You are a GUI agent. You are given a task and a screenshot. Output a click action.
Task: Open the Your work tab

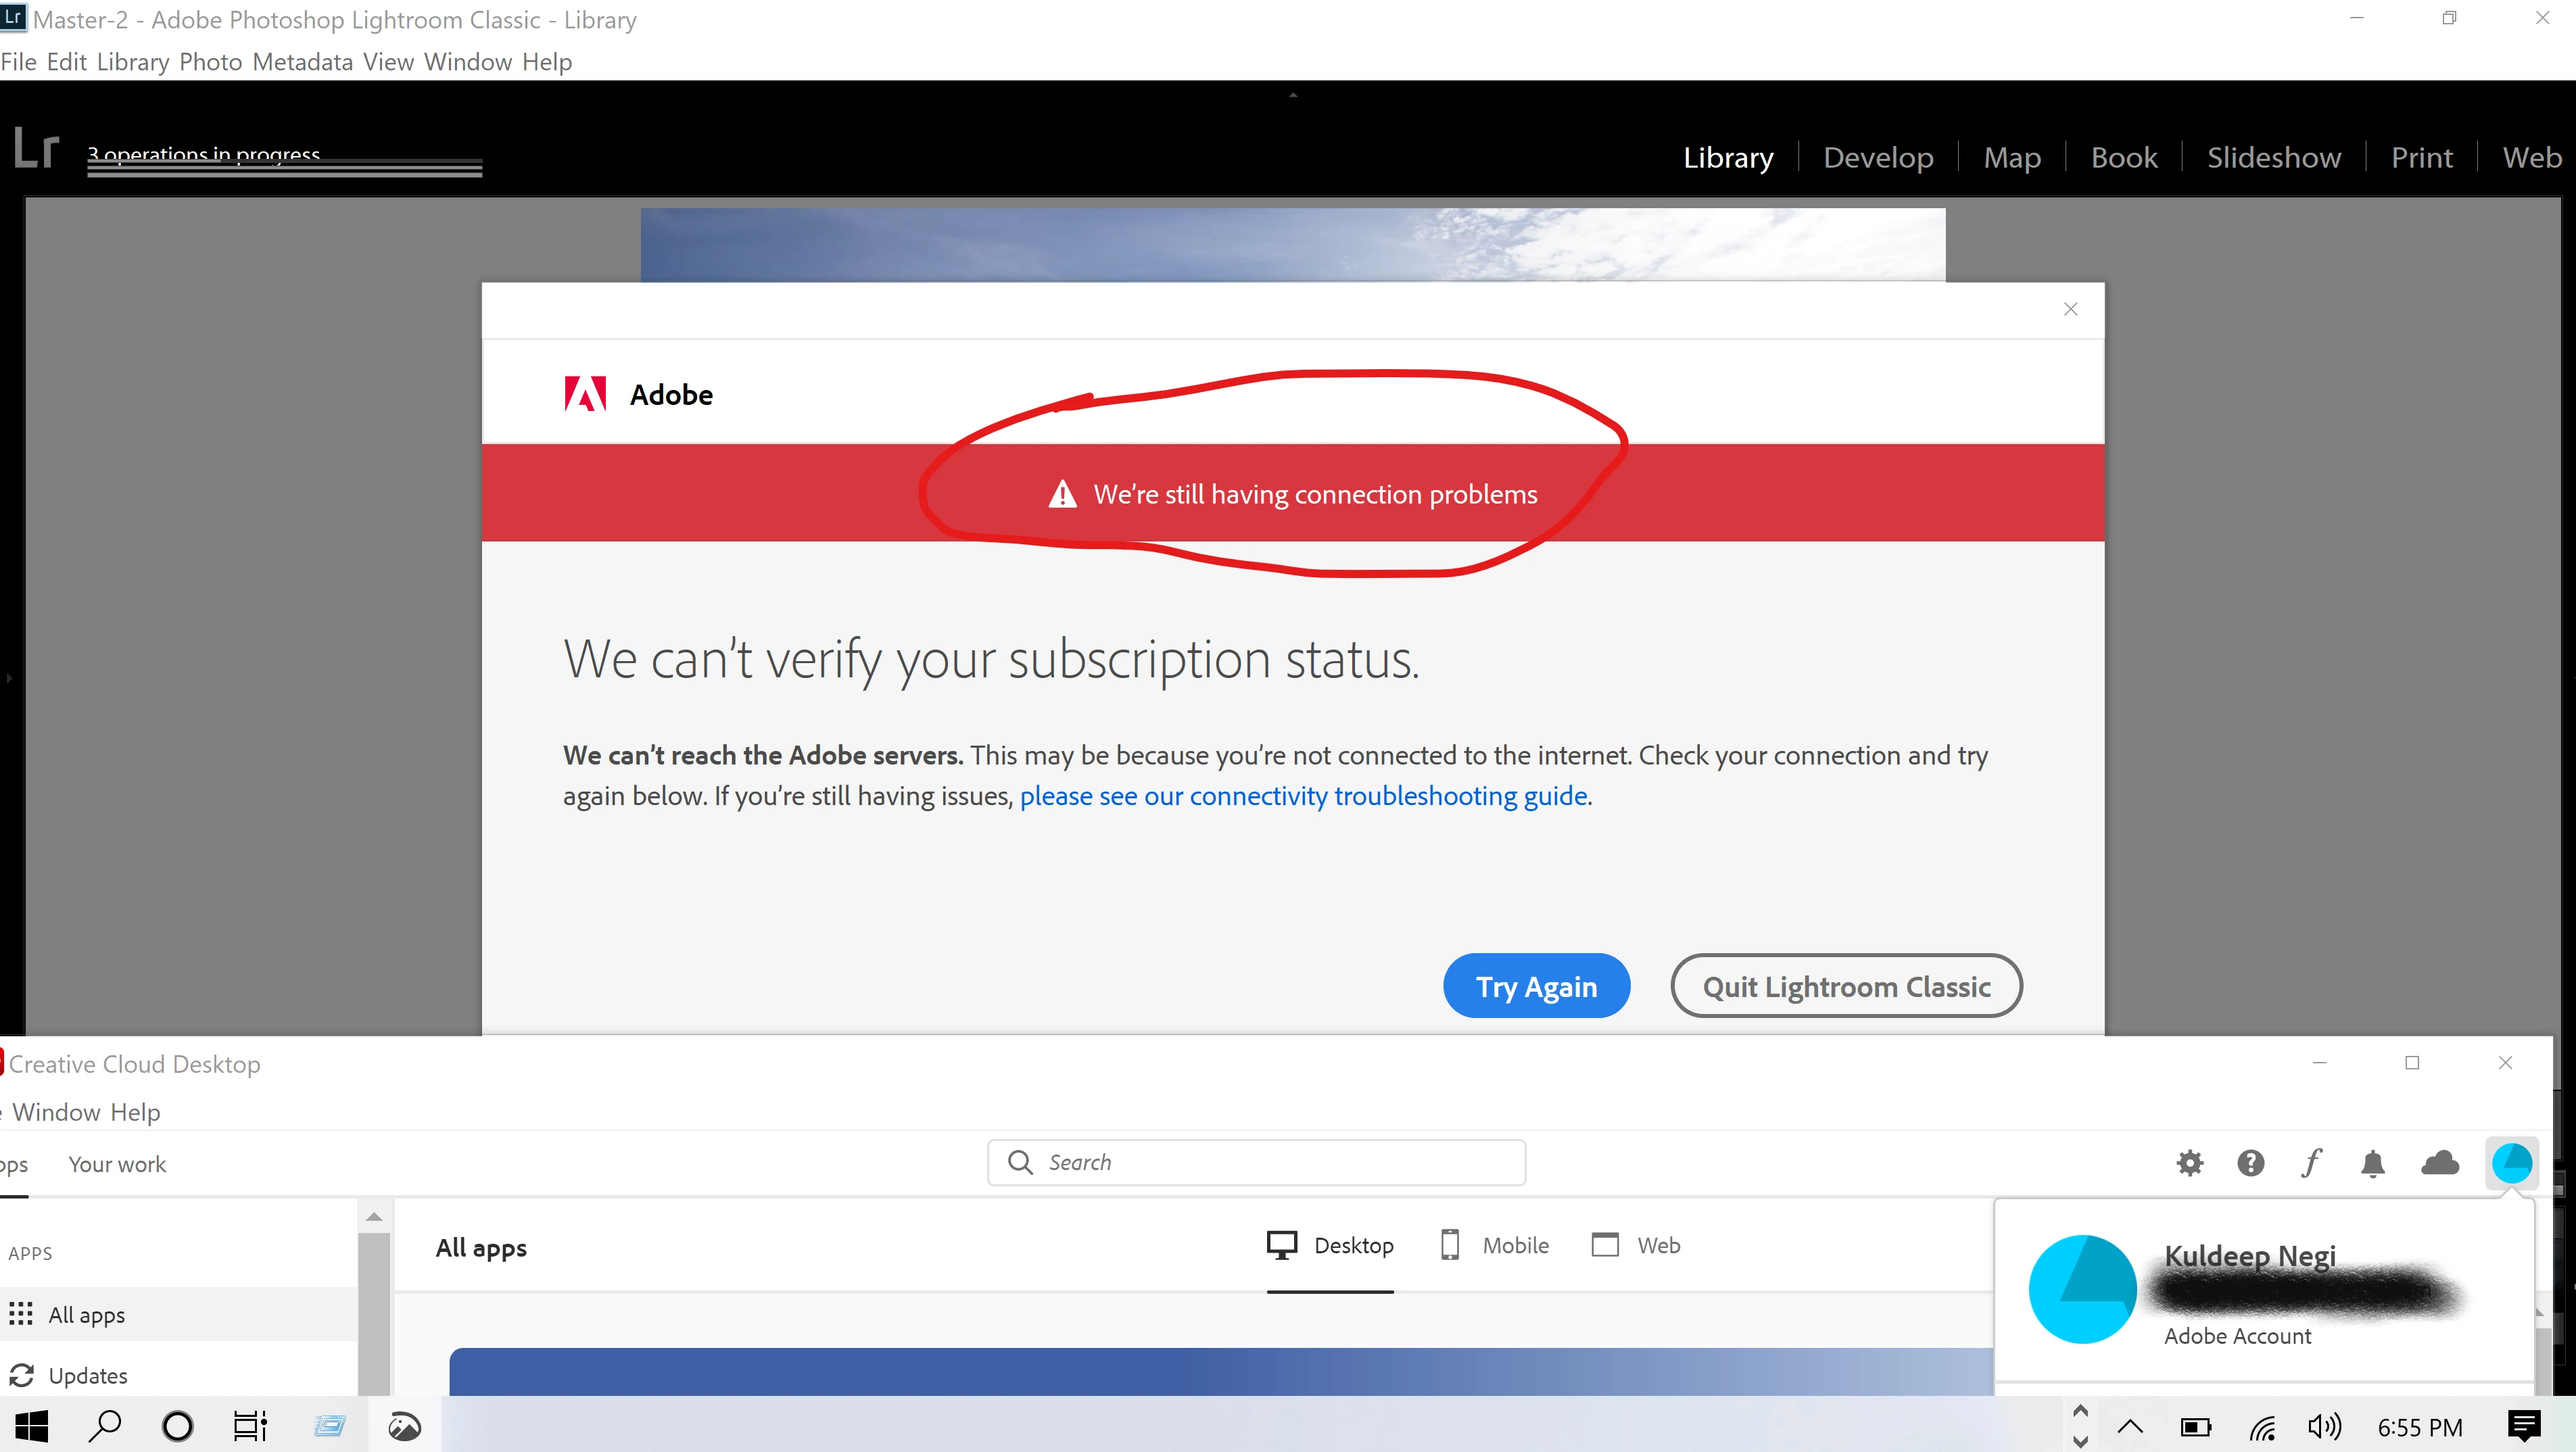pos(117,1165)
